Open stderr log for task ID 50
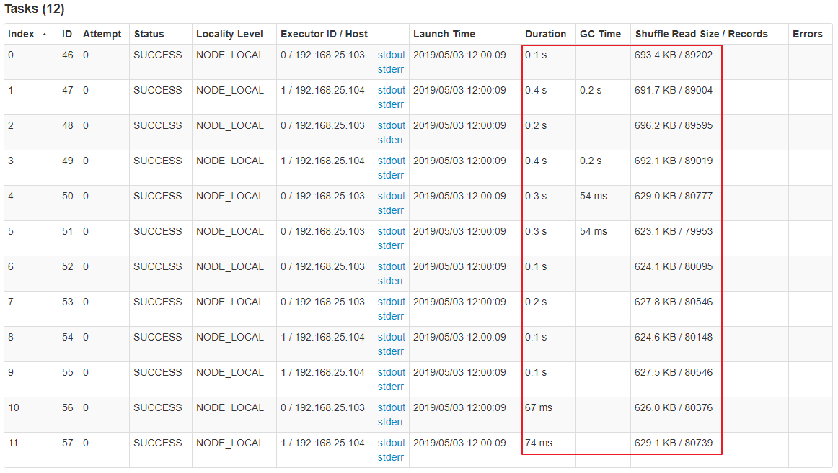Screen dimensions: 838x473 [391, 210]
